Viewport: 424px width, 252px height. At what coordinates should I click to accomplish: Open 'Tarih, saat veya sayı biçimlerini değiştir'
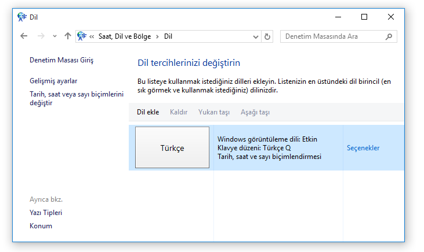pyautogui.click(x=77, y=98)
